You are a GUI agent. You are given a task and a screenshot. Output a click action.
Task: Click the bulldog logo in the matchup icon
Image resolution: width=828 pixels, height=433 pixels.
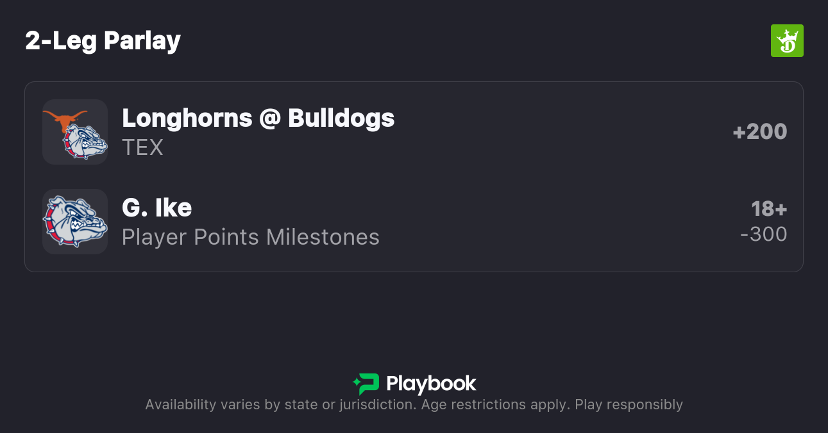pyautogui.click(x=85, y=142)
